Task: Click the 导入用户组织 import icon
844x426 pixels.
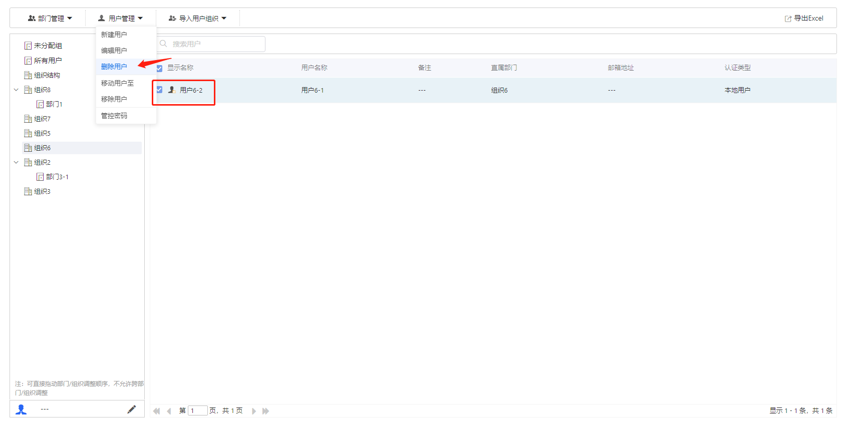Action: [172, 18]
